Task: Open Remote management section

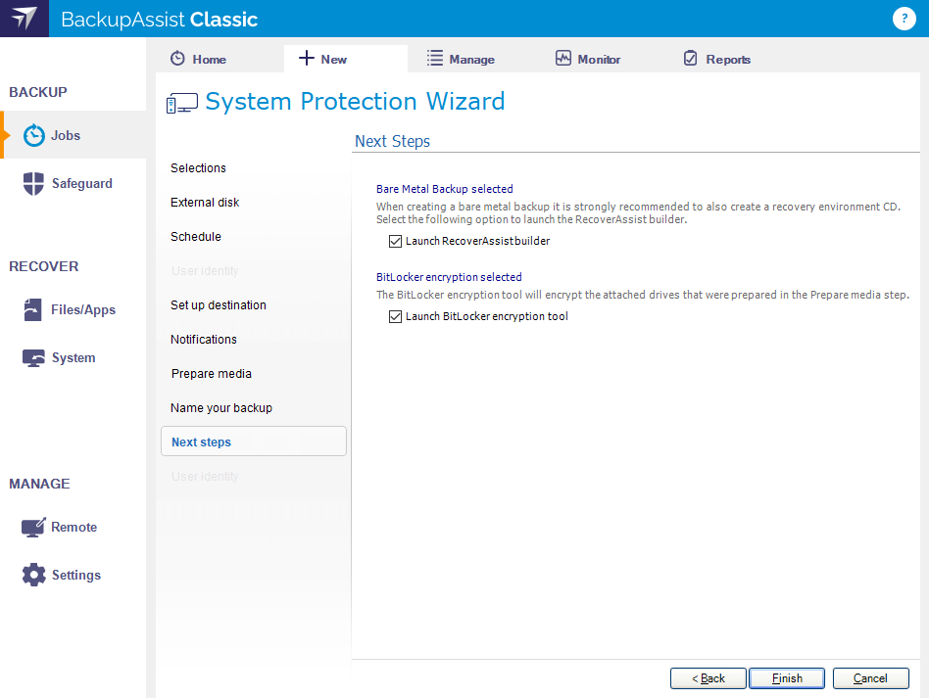Action: click(73, 527)
